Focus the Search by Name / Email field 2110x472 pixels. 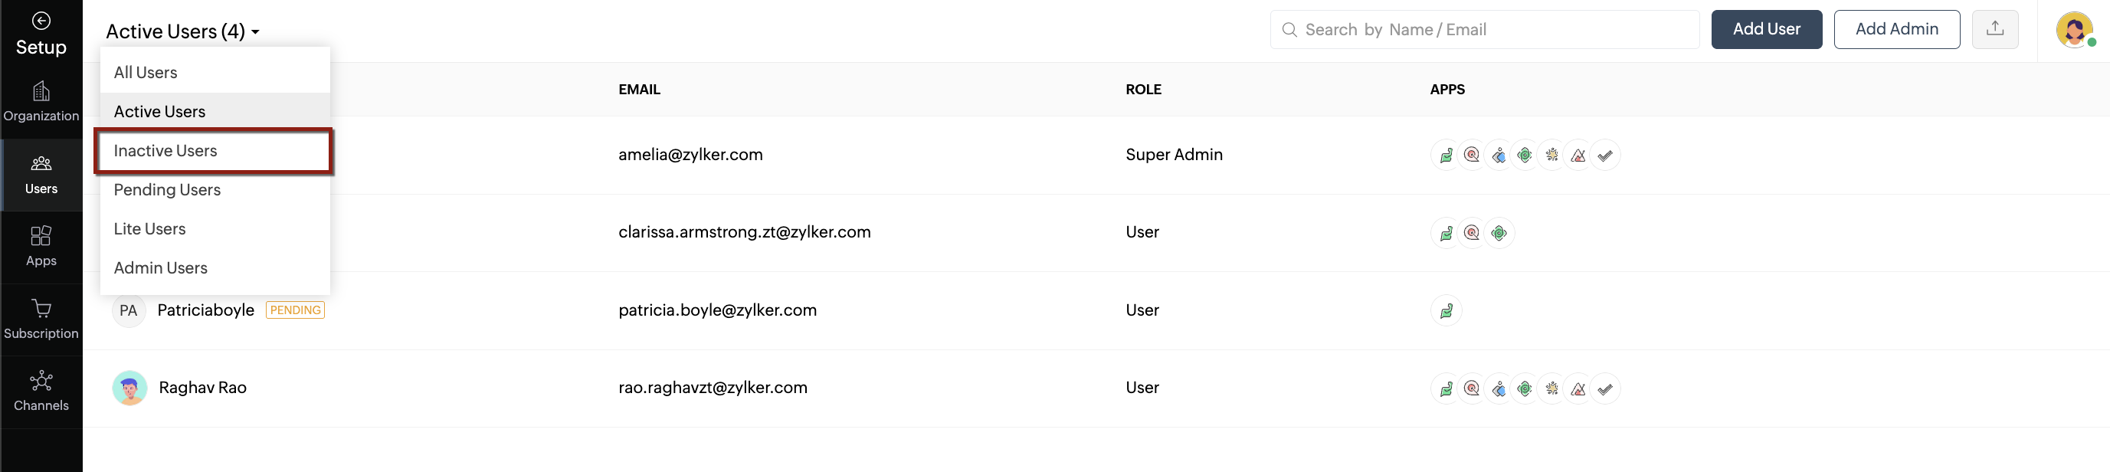[x=1491, y=29]
